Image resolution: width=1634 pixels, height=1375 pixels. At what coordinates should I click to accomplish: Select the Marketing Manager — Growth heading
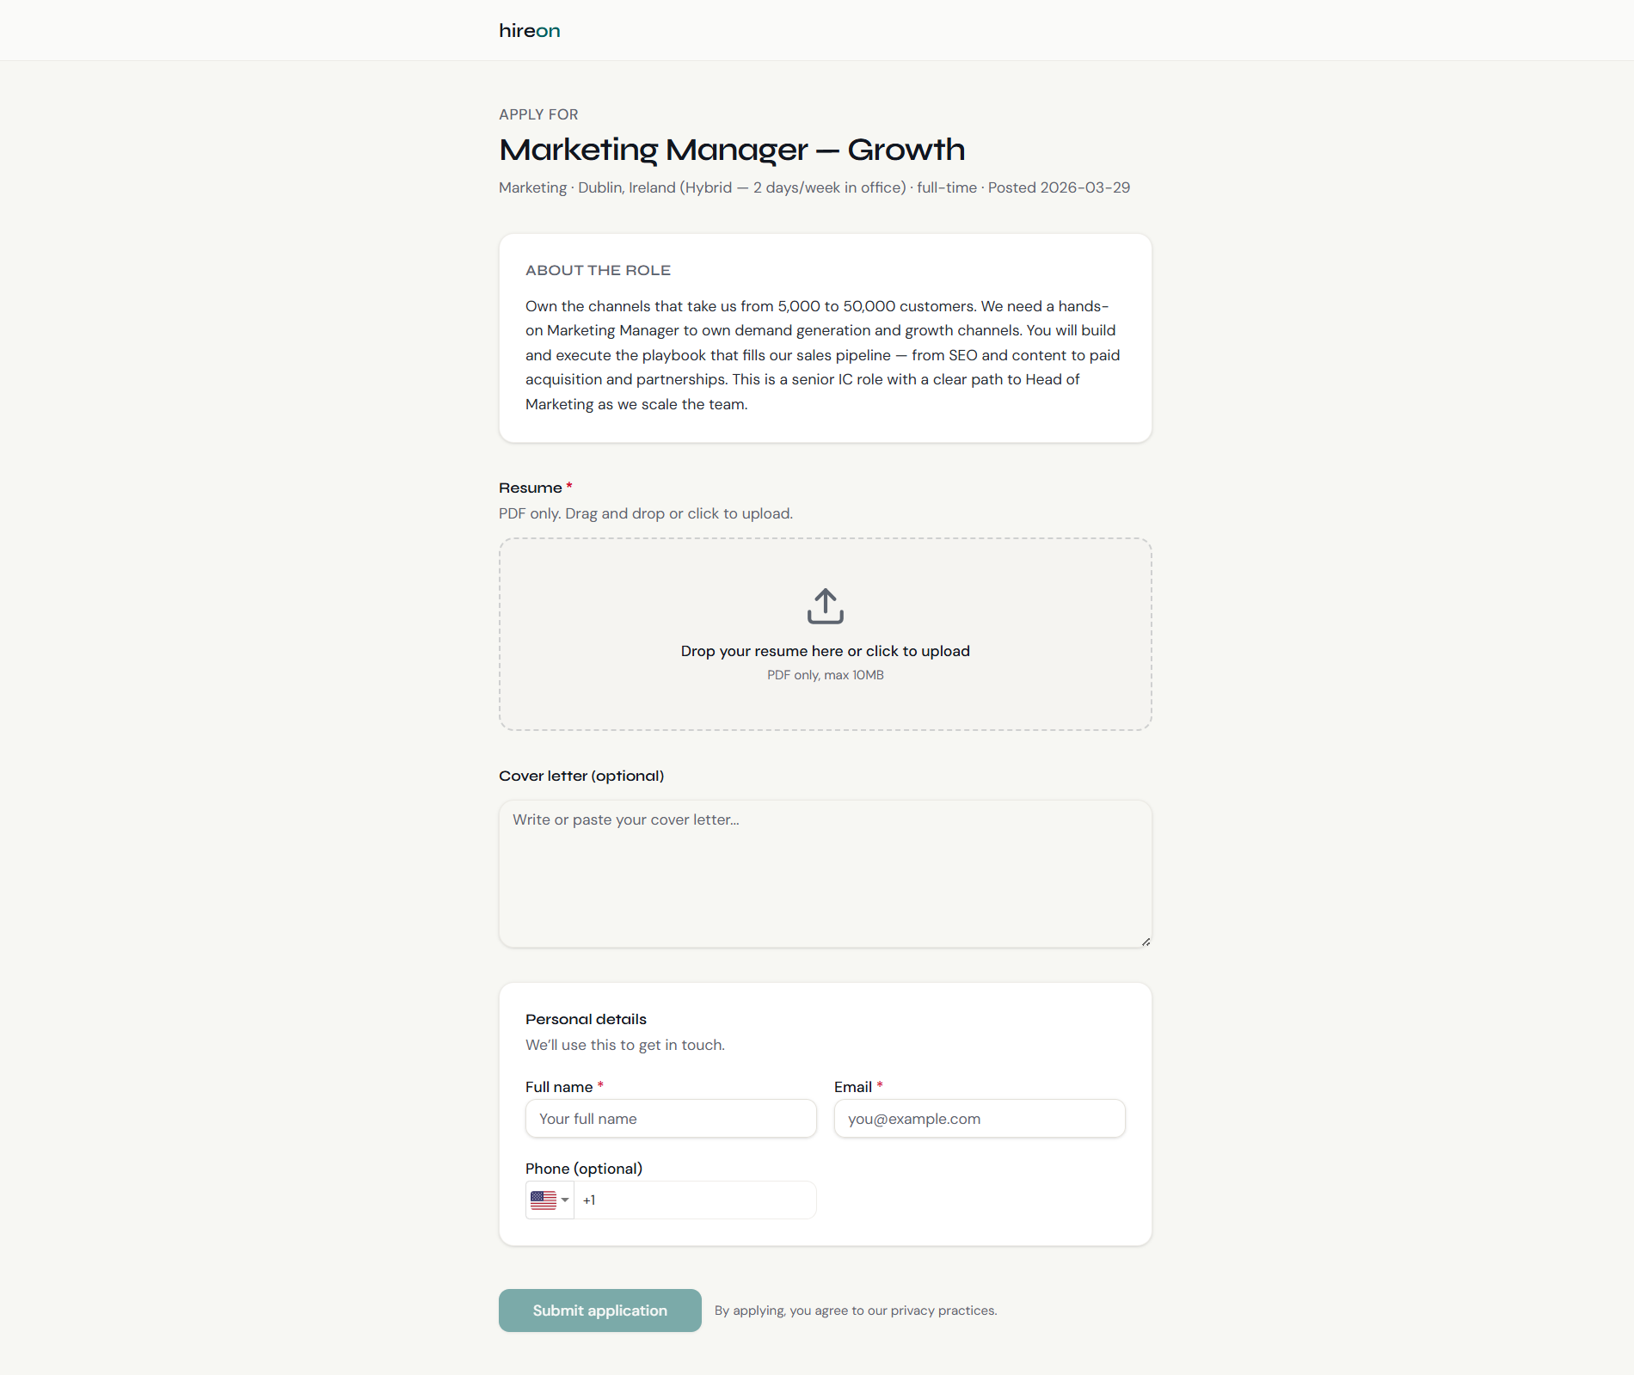point(732,150)
